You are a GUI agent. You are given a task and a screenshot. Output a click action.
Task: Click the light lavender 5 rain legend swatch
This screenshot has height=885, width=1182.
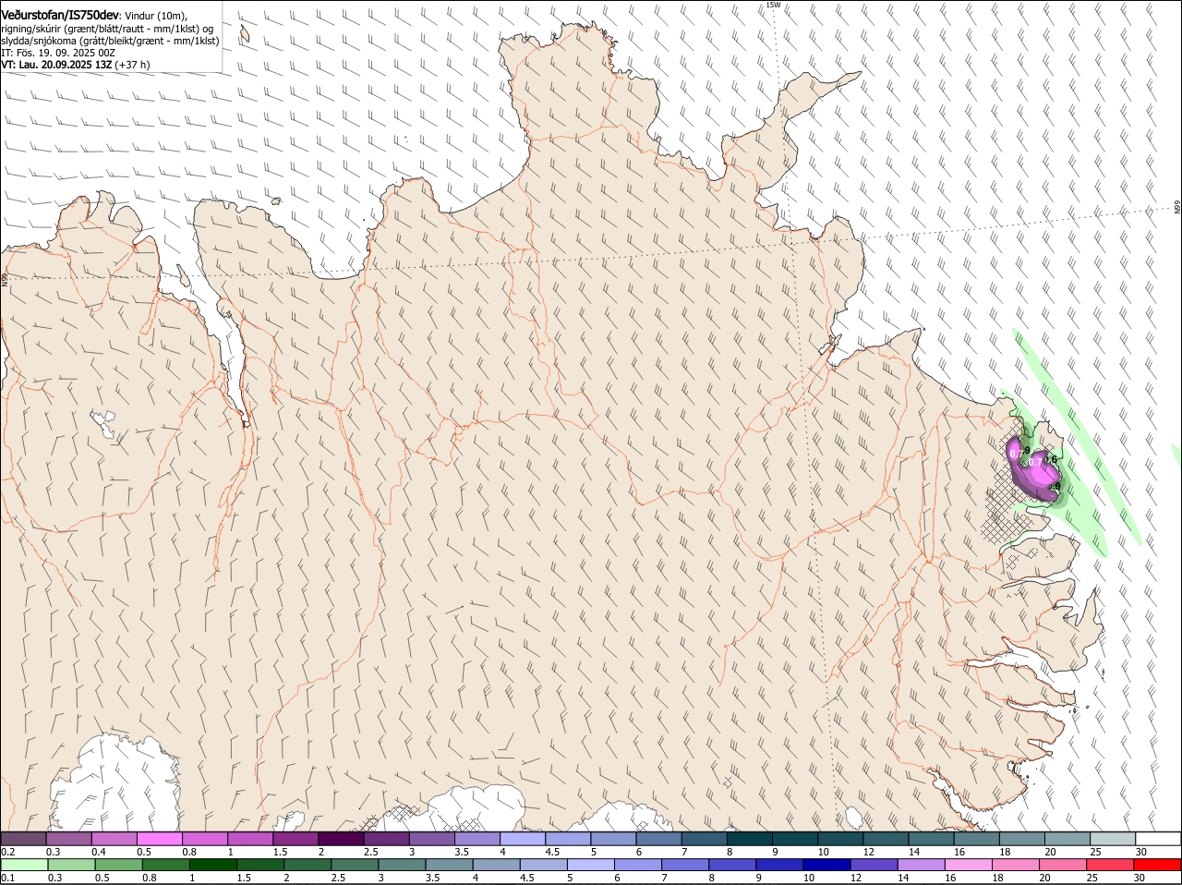591,865
